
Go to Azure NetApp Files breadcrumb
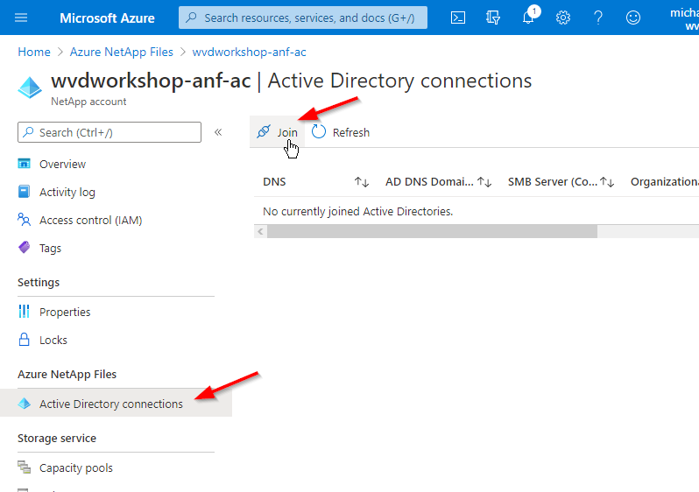(x=121, y=53)
